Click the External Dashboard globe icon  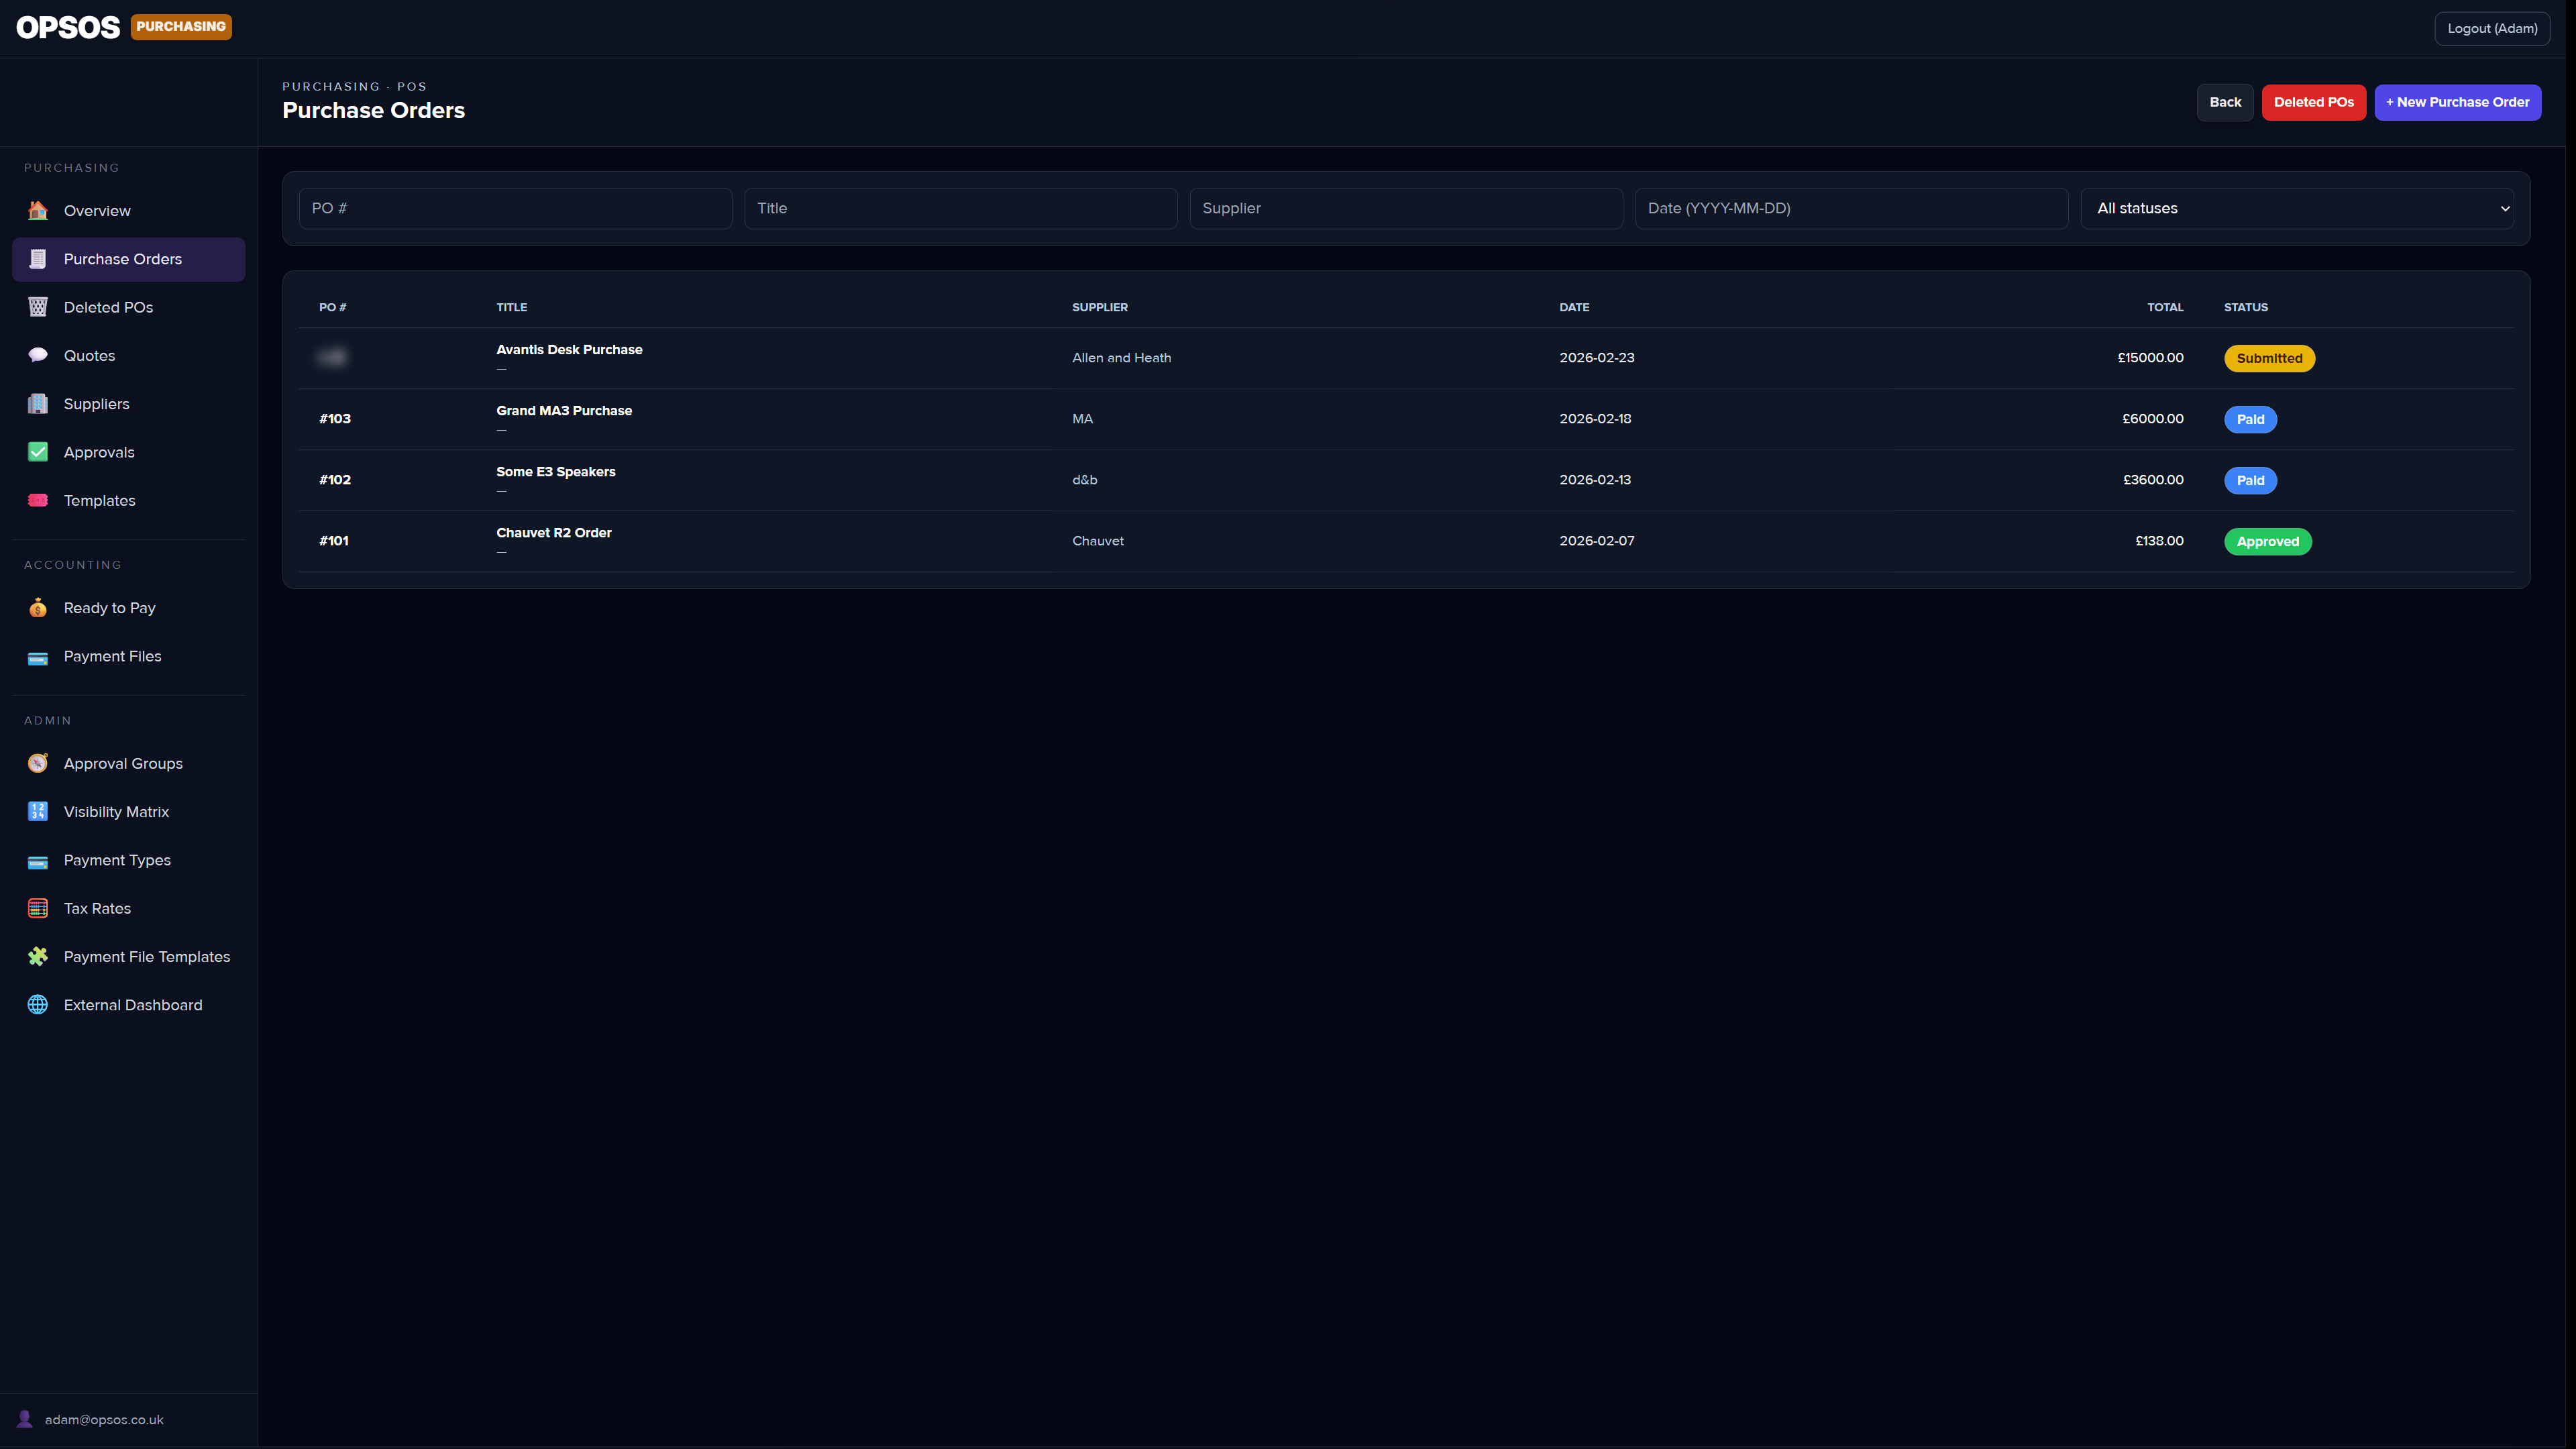[38, 1005]
